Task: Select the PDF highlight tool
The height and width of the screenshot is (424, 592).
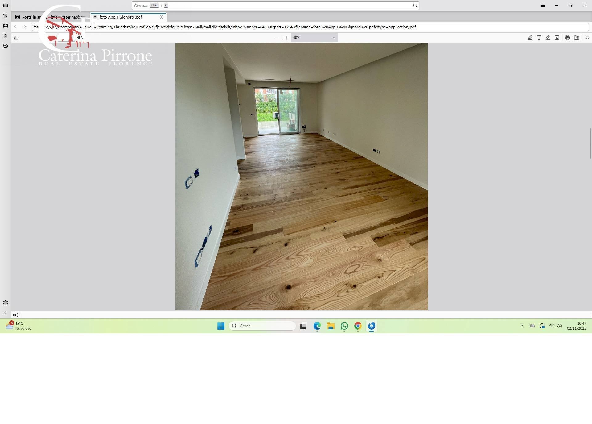Action: (x=530, y=38)
